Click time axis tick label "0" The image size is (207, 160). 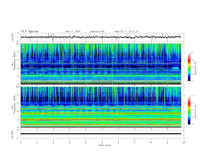(21, 142)
